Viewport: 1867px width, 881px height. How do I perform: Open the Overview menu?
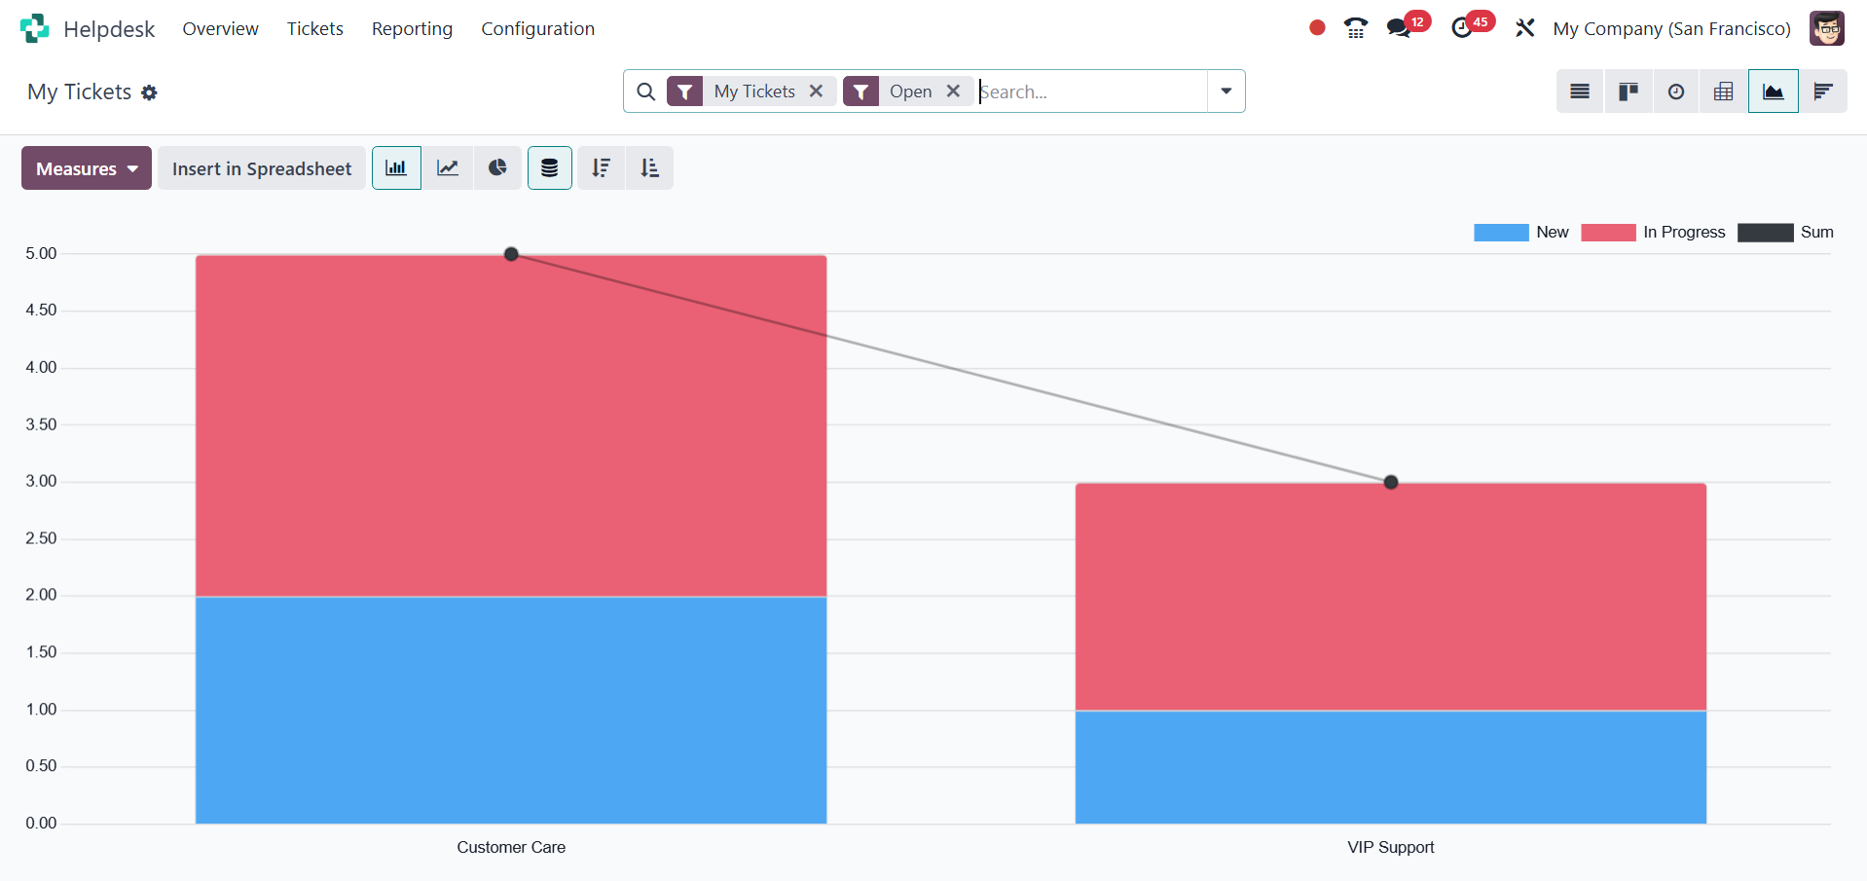coord(221,29)
